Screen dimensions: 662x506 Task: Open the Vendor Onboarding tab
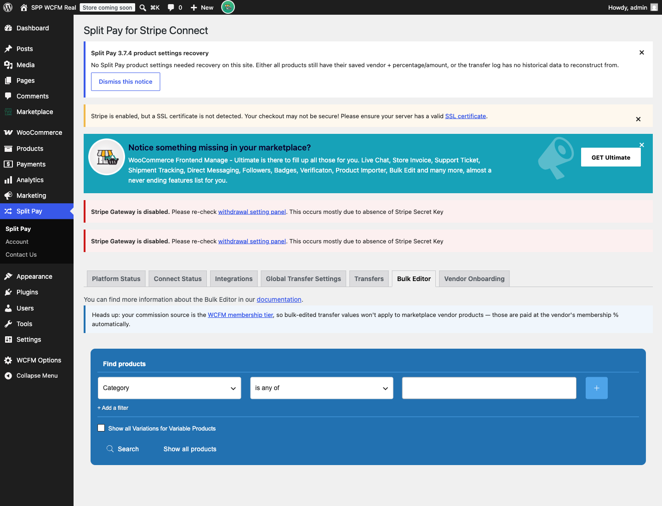[x=474, y=279]
